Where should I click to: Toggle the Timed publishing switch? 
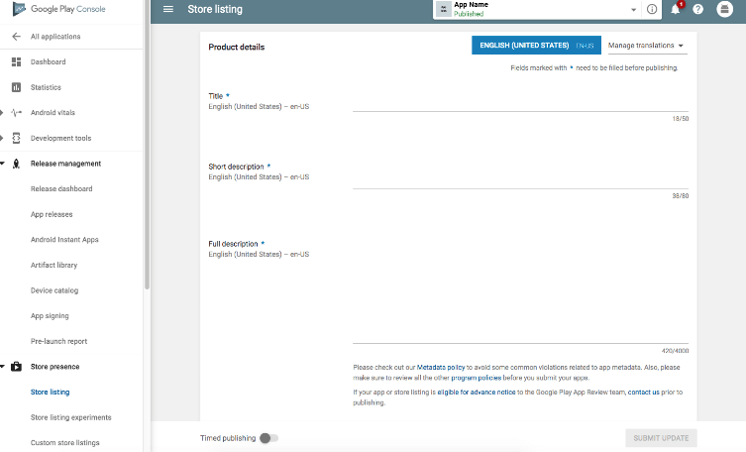click(269, 438)
